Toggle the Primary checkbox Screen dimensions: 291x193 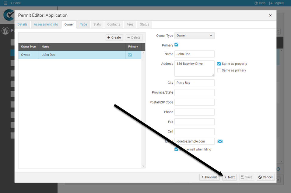pos(176,45)
